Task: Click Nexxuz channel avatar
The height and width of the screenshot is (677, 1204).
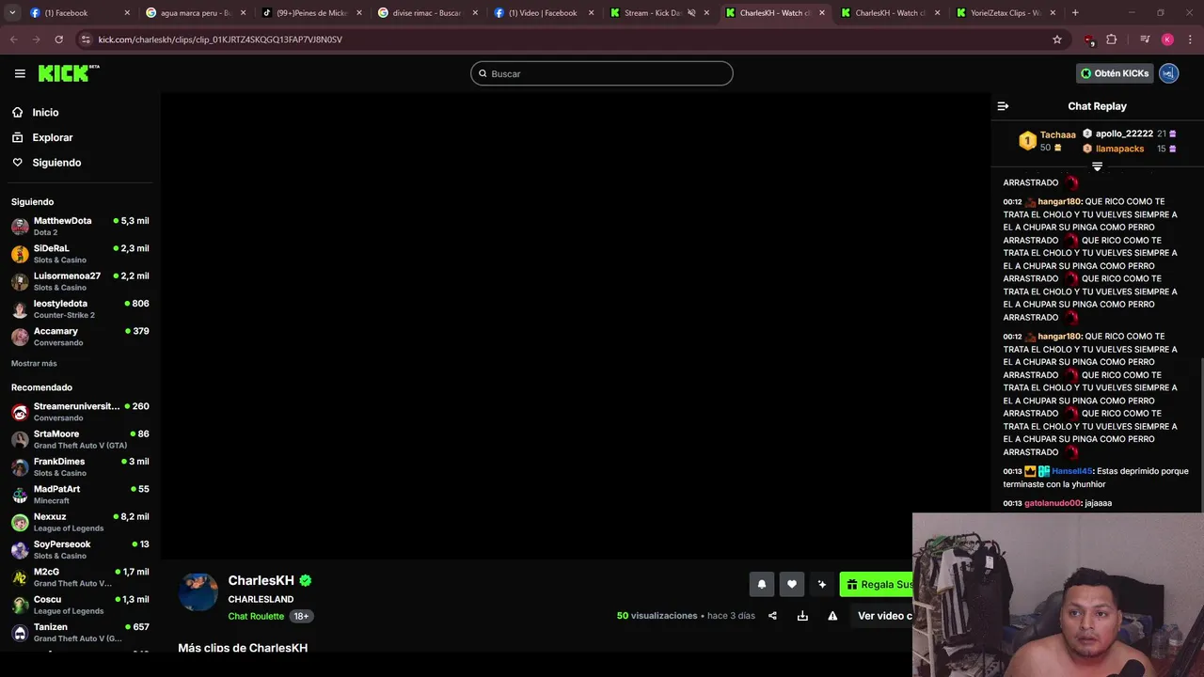Action: pos(20,522)
